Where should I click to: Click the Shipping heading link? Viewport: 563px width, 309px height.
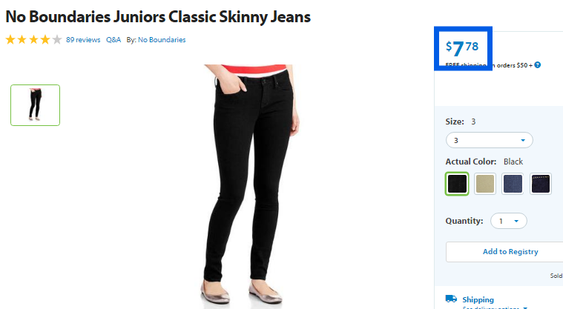[478, 299]
